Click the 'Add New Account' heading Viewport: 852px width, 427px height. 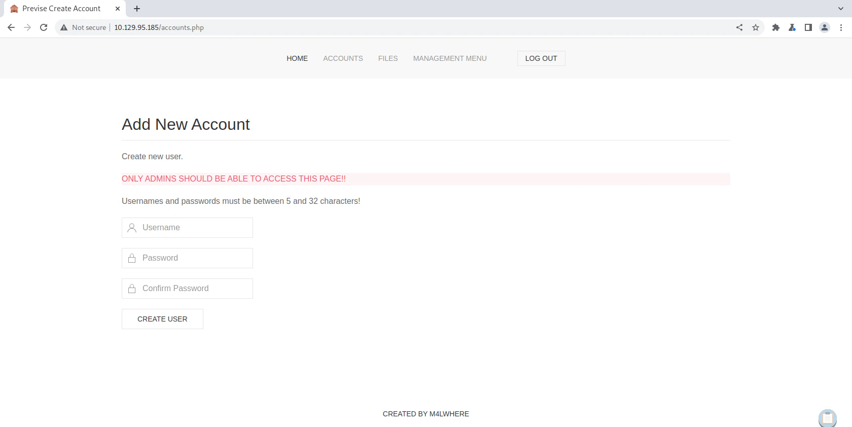(x=186, y=124)
